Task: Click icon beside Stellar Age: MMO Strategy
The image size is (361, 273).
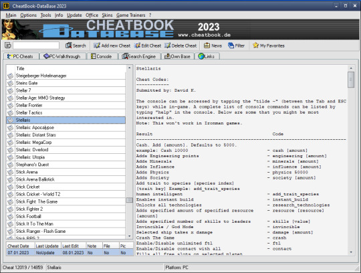Action: click(x=10, y=98)
